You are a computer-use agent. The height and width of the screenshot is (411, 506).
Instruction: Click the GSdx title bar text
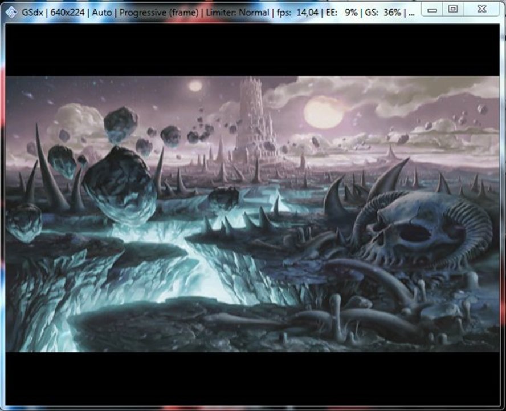[218, 13]
